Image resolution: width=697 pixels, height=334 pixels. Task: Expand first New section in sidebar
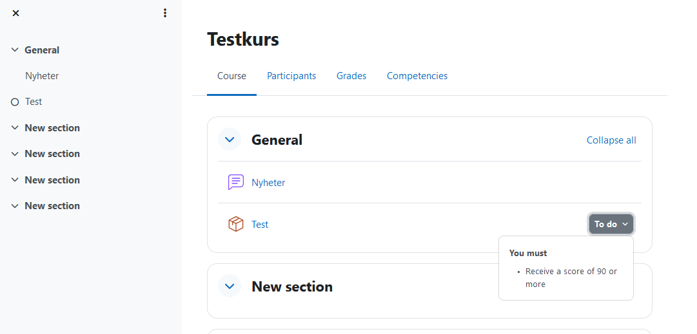pyautogui.click(x=15, y=128)
